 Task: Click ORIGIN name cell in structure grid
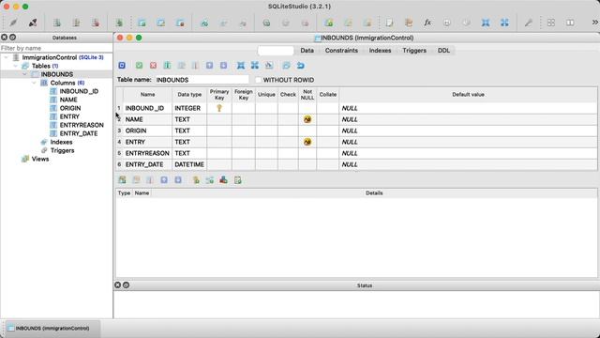pos(147,131)
